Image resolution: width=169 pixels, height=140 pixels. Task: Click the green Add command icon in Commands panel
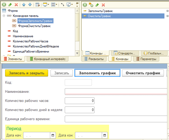click(x=85, y=5)
